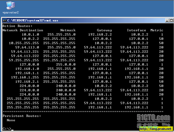
Task: Click gateway value 192.168.2.2
Action: coord(100,35)
